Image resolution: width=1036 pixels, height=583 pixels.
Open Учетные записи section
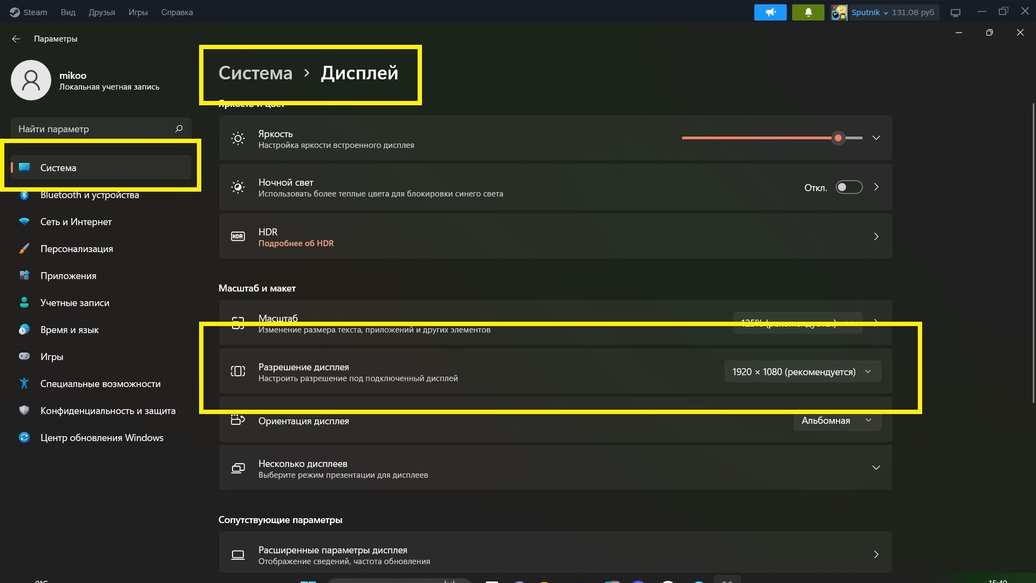click(x=101, y=303)
